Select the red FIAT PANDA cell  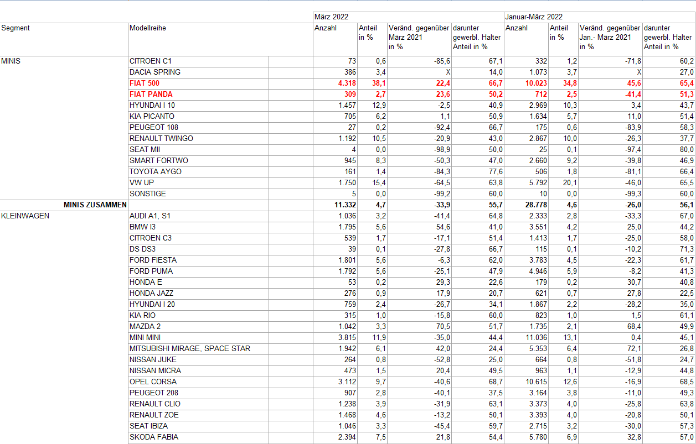(x=151, y=94)
